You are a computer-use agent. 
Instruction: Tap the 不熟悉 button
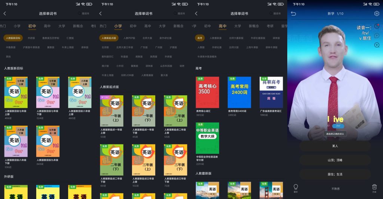click(335, 189)
